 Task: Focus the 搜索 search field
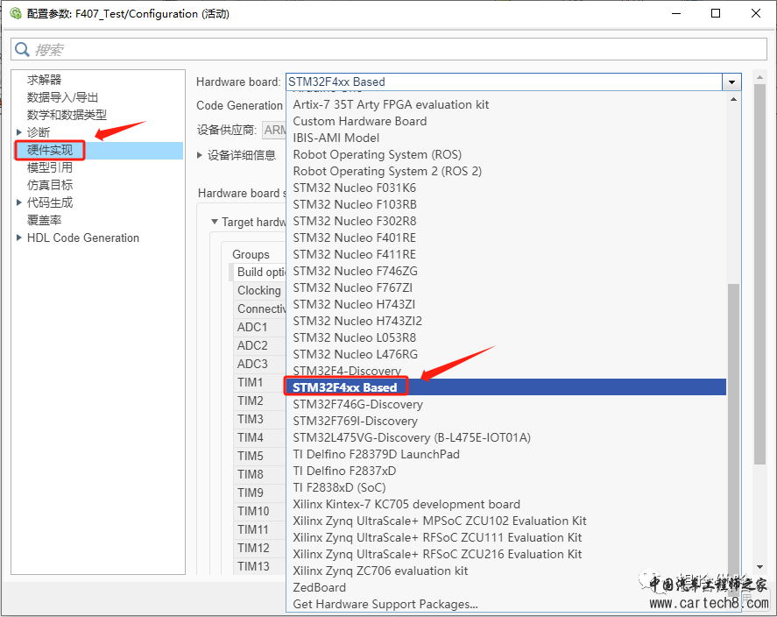pos(389,50)
